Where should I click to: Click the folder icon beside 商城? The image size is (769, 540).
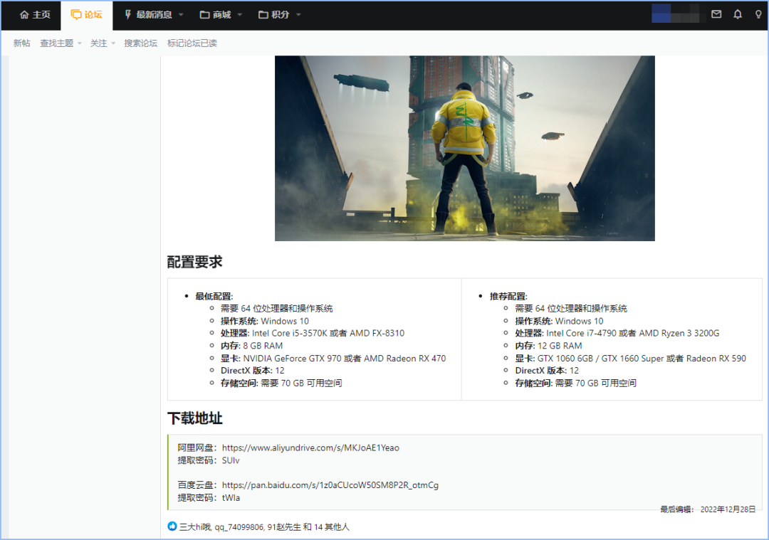[204, 15]
